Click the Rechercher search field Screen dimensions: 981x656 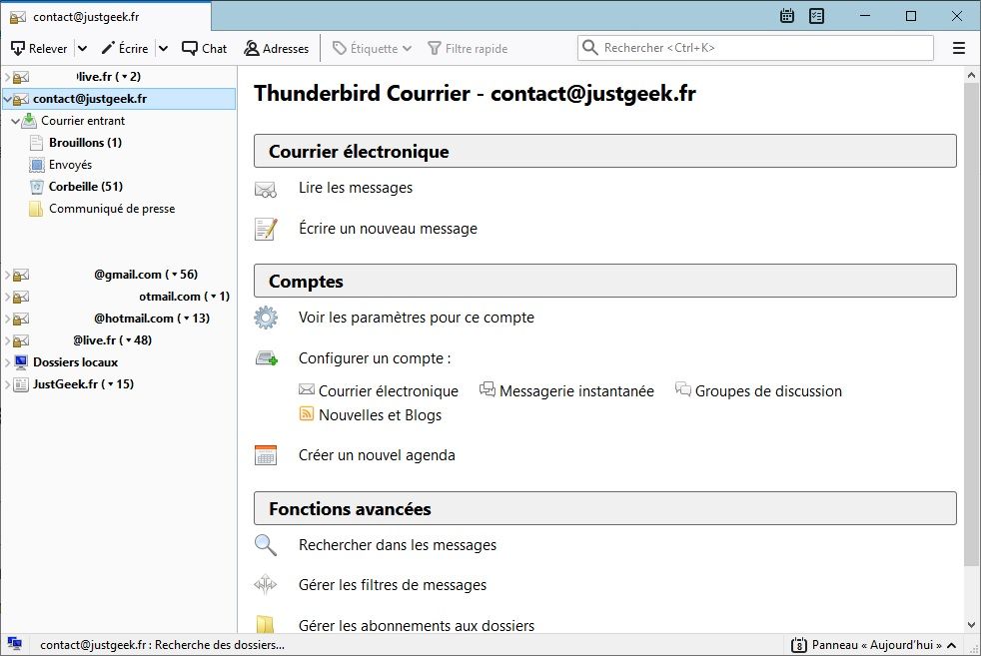755,48
